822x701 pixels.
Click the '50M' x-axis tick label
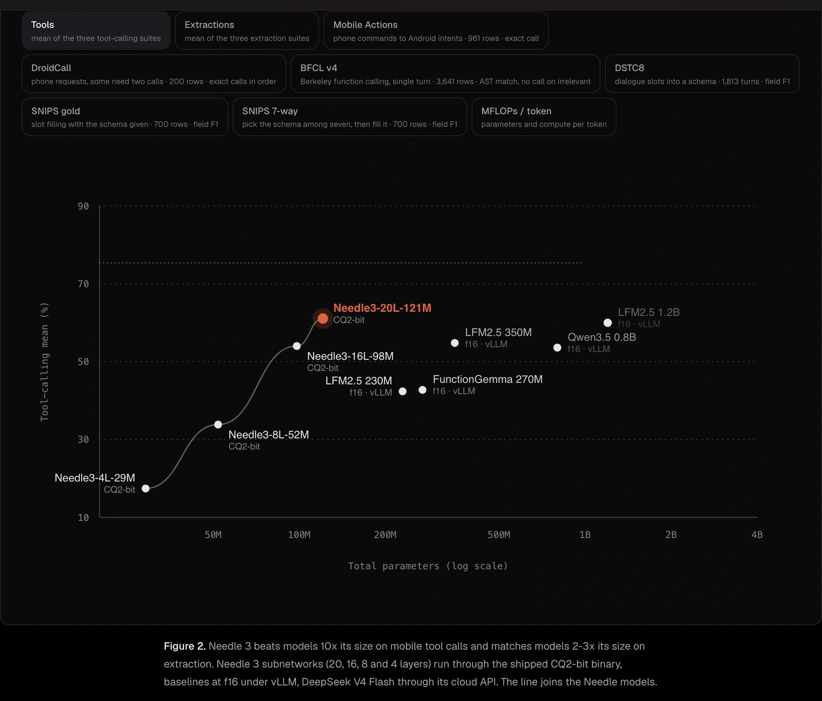213,535
